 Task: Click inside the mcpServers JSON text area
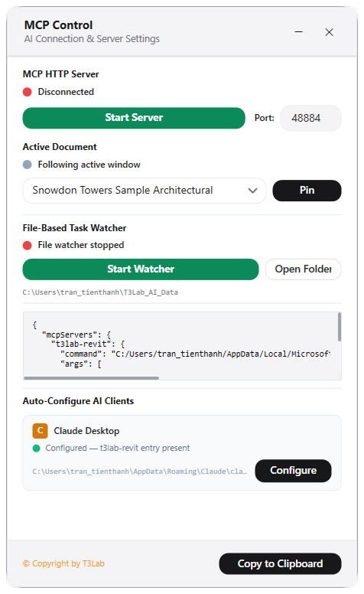(180, 344)
